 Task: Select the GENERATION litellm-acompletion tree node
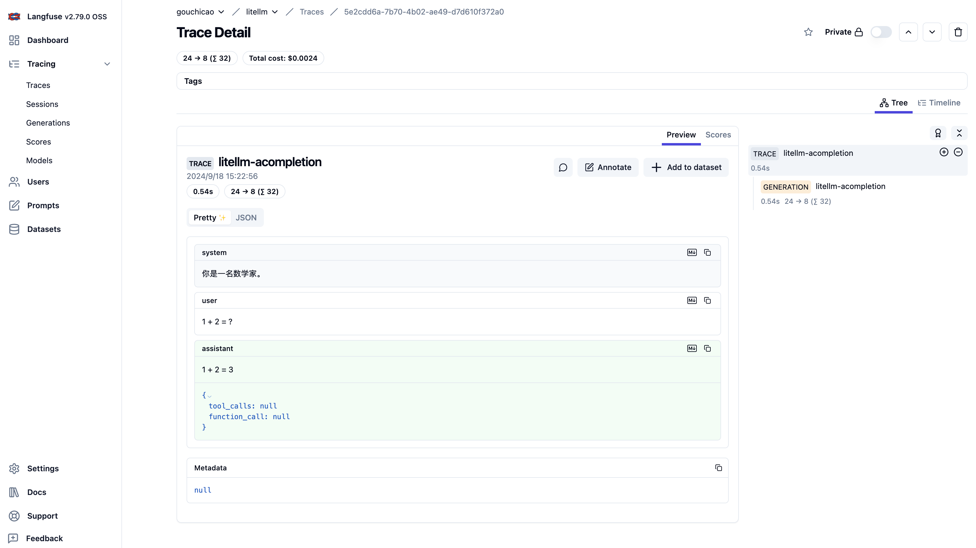pos(850,186)
